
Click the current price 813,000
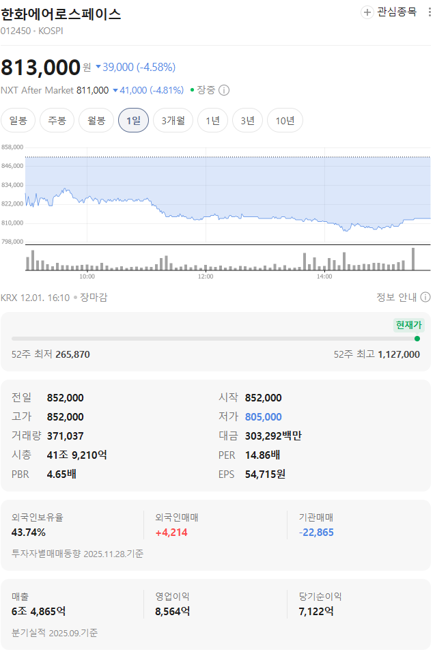point(40,68)
